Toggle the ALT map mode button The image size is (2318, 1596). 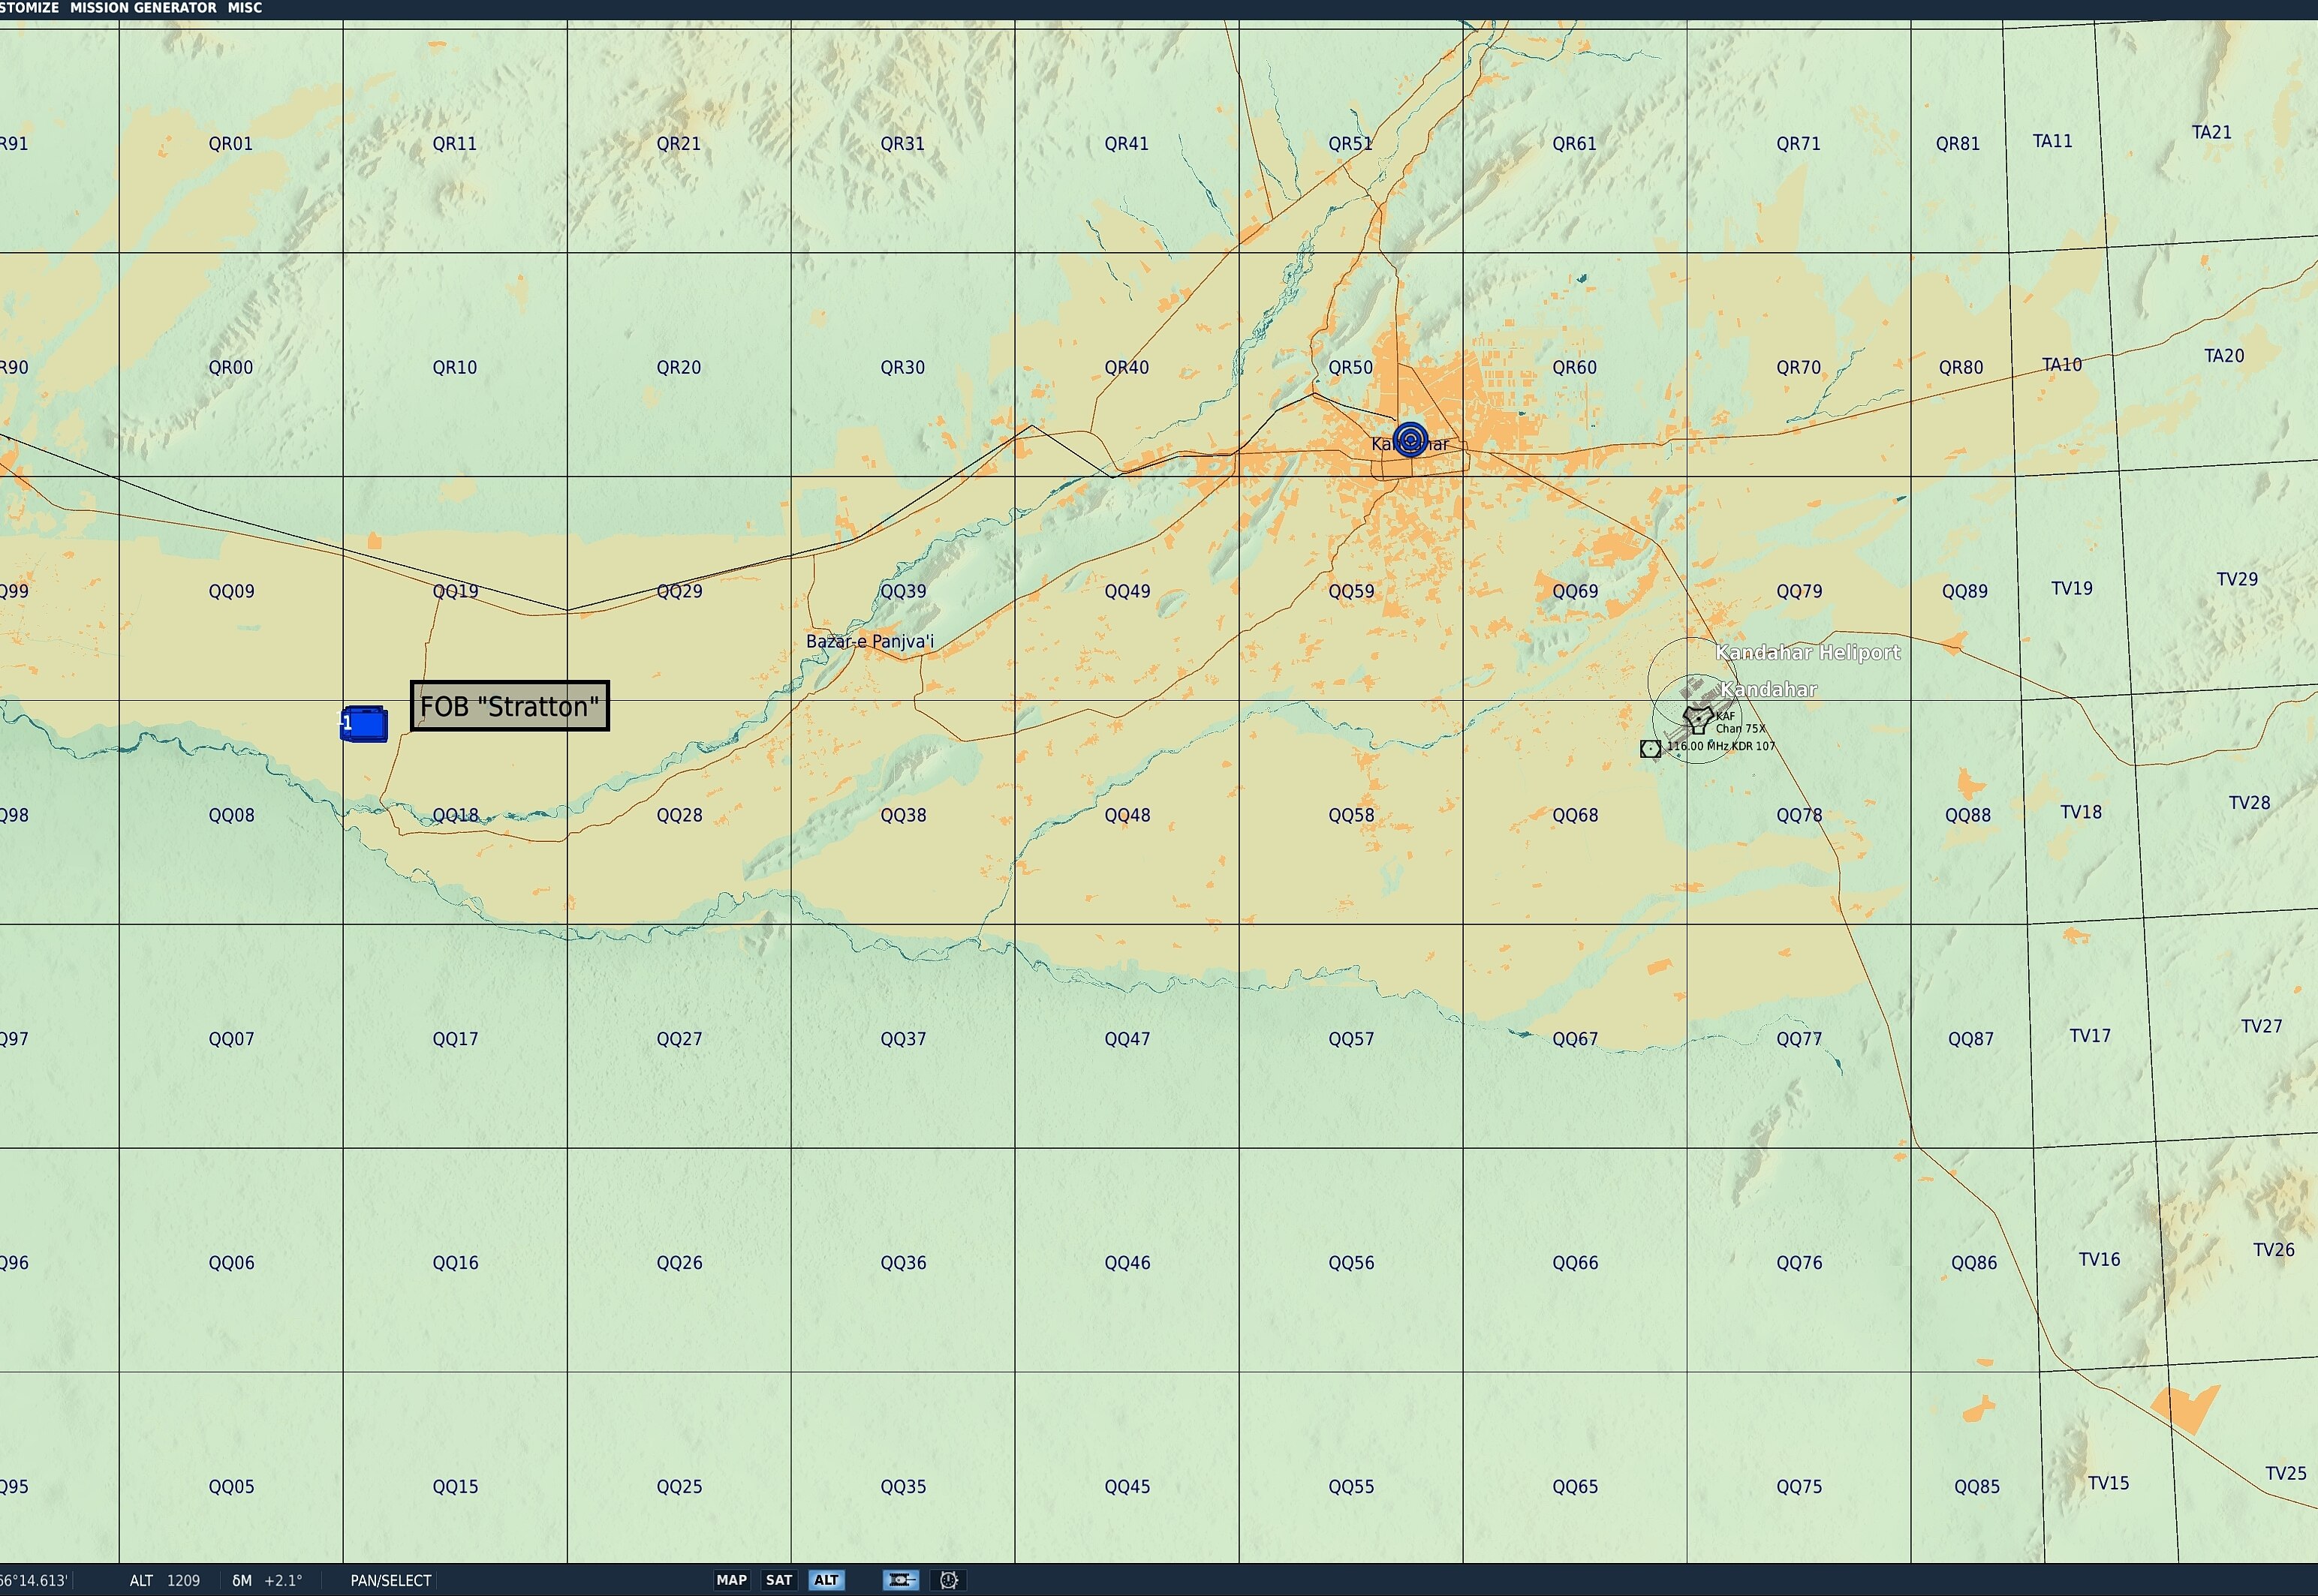pyautogui.click(x=826, y=1580)
